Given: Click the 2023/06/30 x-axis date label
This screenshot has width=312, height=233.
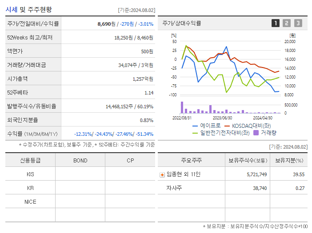Looking at the screenshot, I should coord(222,118).
